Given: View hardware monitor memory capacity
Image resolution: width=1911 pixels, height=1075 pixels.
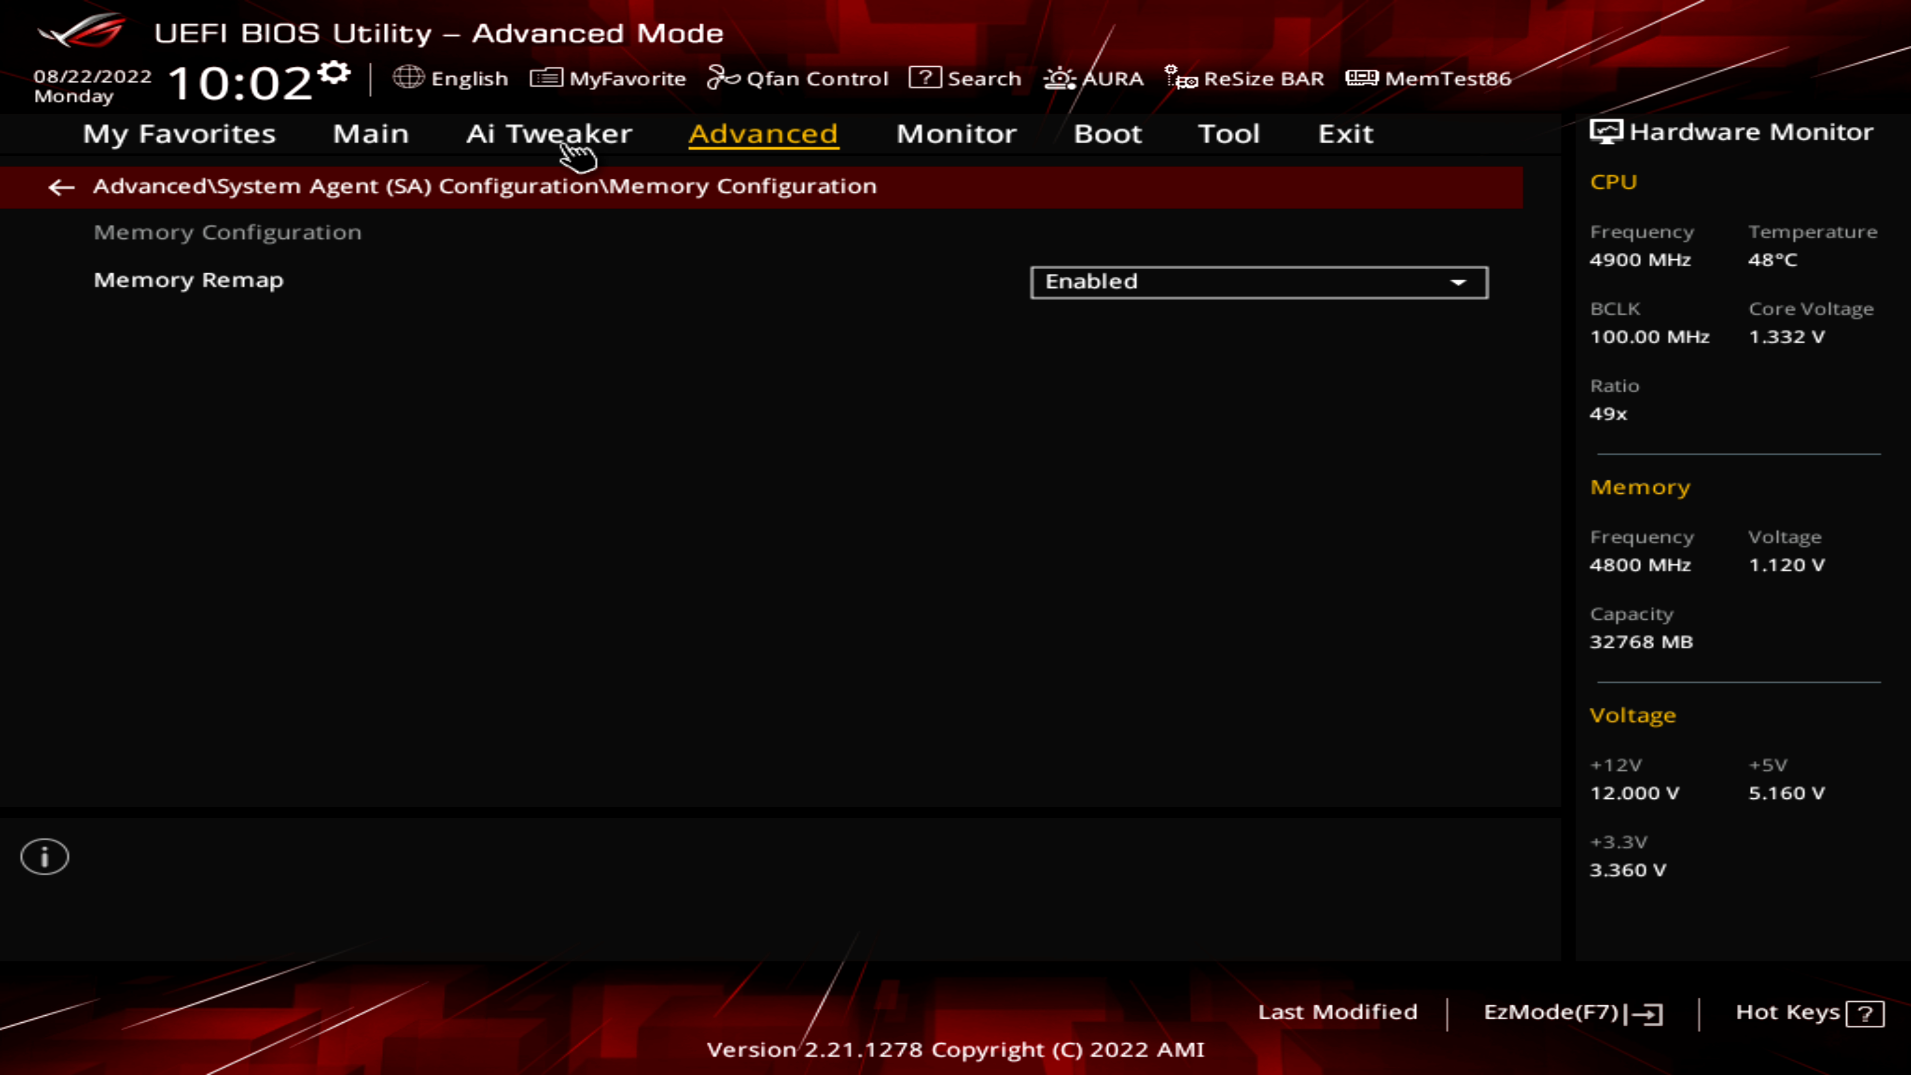Looking at the screenshot, I should click(x=1641, y=641).
